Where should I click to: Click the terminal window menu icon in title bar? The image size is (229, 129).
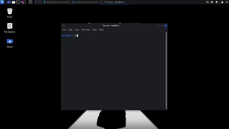[x=64, y=25]
